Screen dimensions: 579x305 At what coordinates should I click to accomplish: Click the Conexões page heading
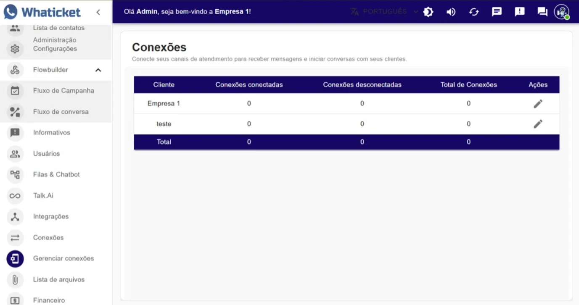tap(159, 47)
